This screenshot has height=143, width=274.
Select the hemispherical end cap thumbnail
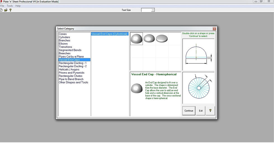136,39
